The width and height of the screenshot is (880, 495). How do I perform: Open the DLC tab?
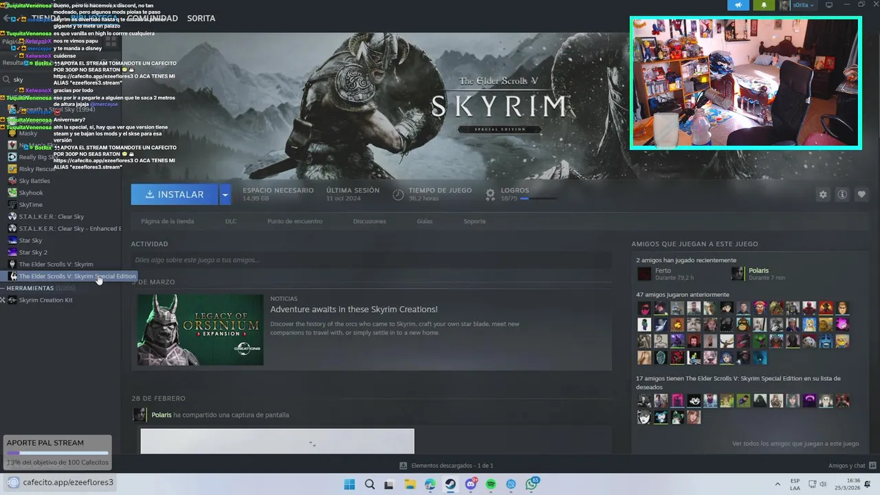pos(231,221)
